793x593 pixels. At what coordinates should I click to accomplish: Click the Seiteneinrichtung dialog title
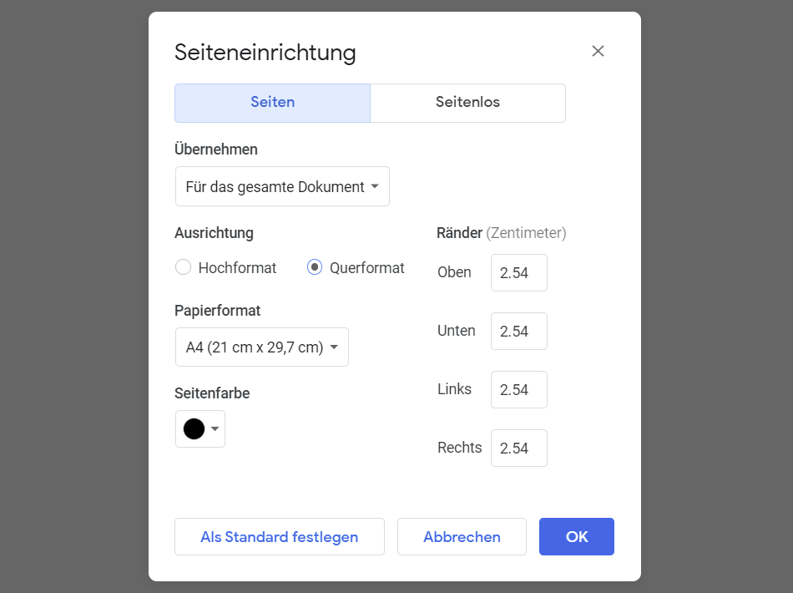click(265, 53)
